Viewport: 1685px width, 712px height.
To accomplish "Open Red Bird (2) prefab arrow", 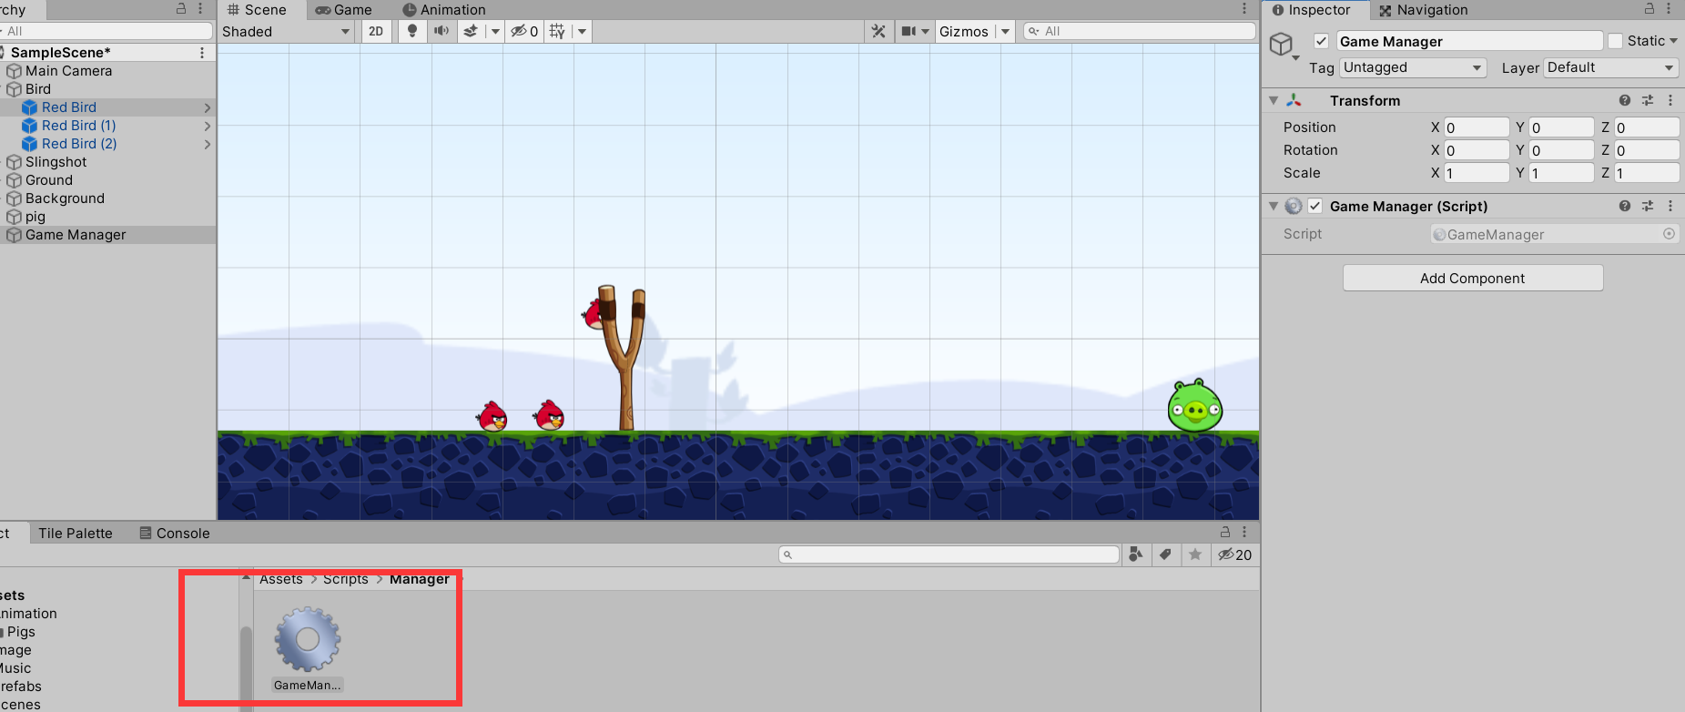I will pos(208,144).
